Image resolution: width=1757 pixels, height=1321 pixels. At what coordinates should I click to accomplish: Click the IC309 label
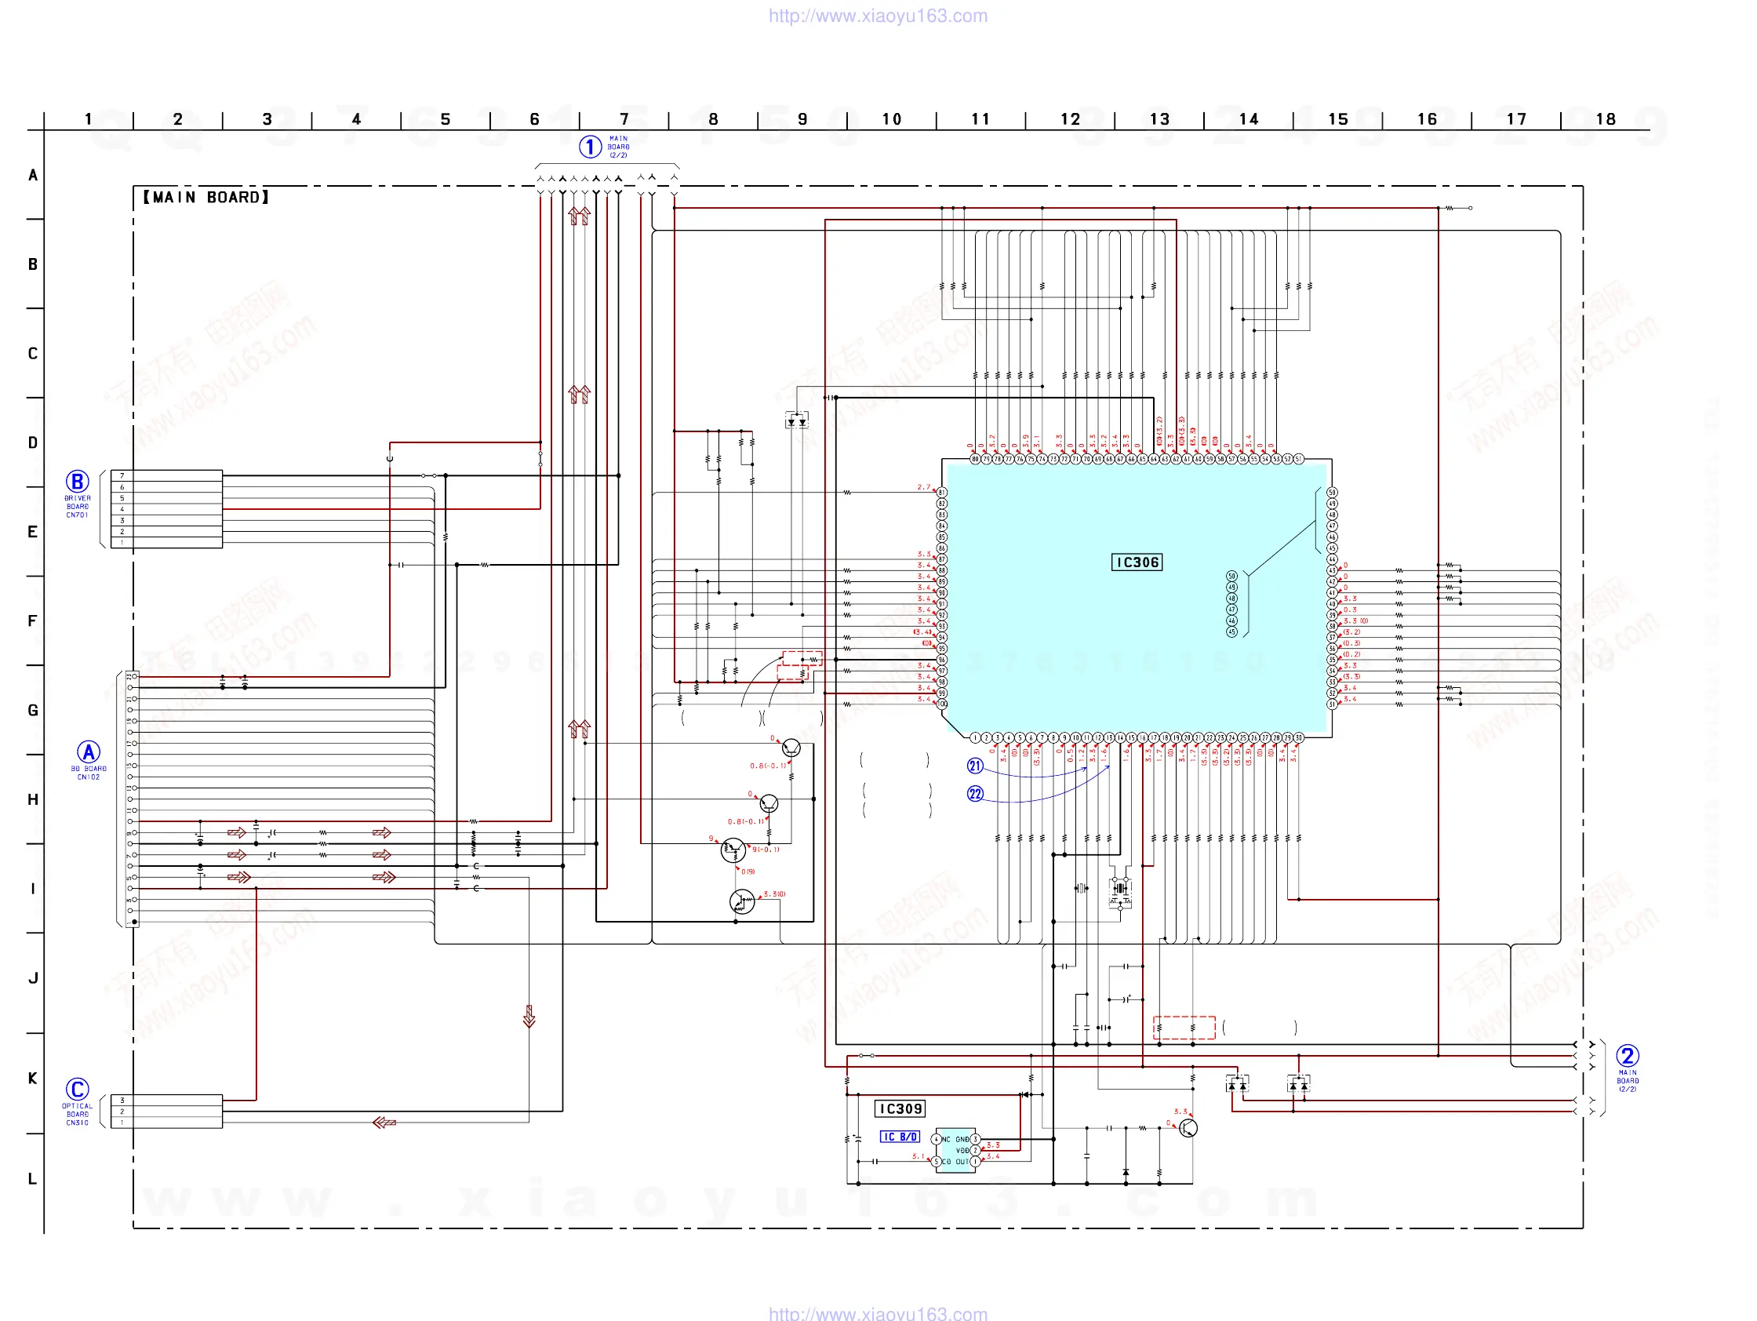[x=900, y=1108]
